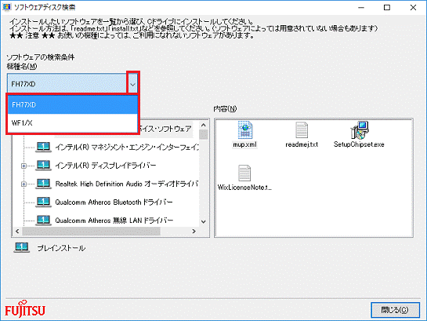
Task: Click the 機種名(M) label
Action: pos(22,66)
